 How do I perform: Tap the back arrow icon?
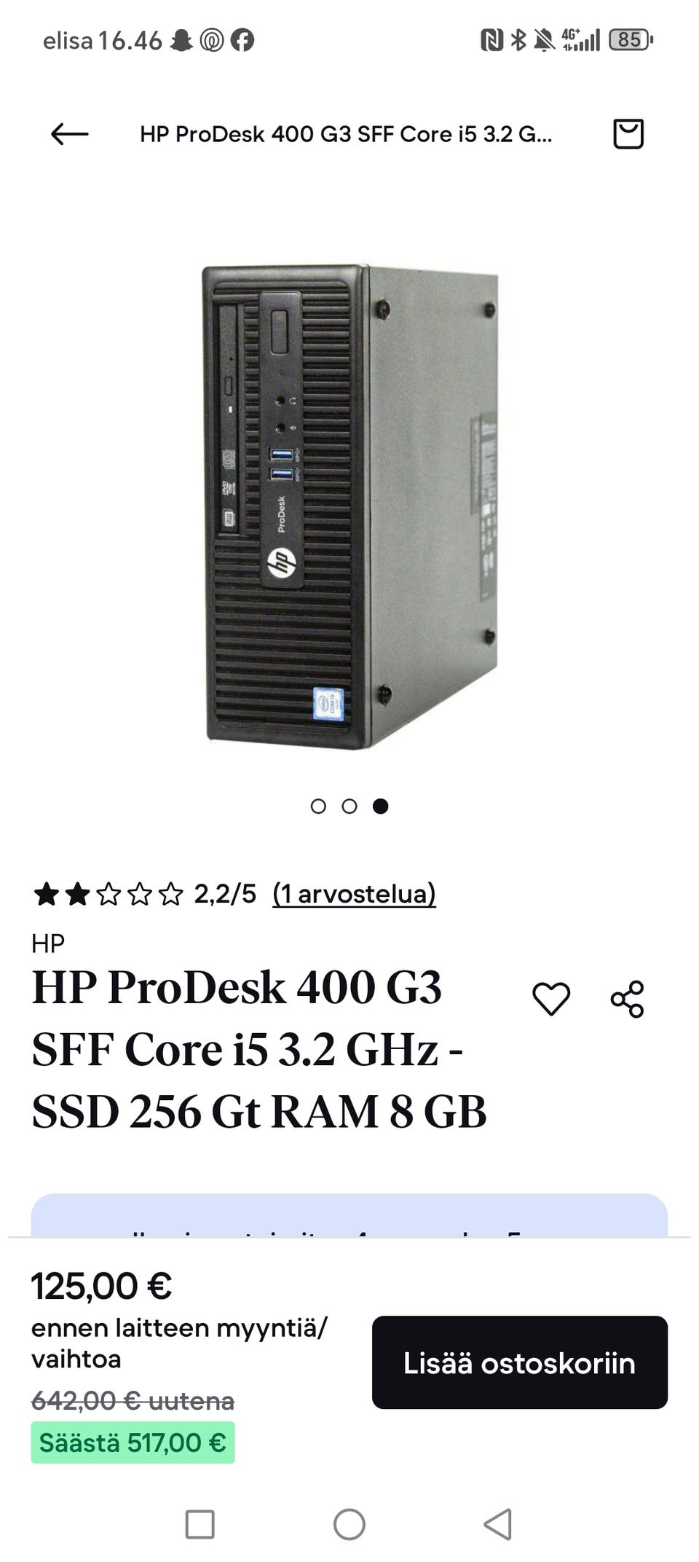point(70,134)
